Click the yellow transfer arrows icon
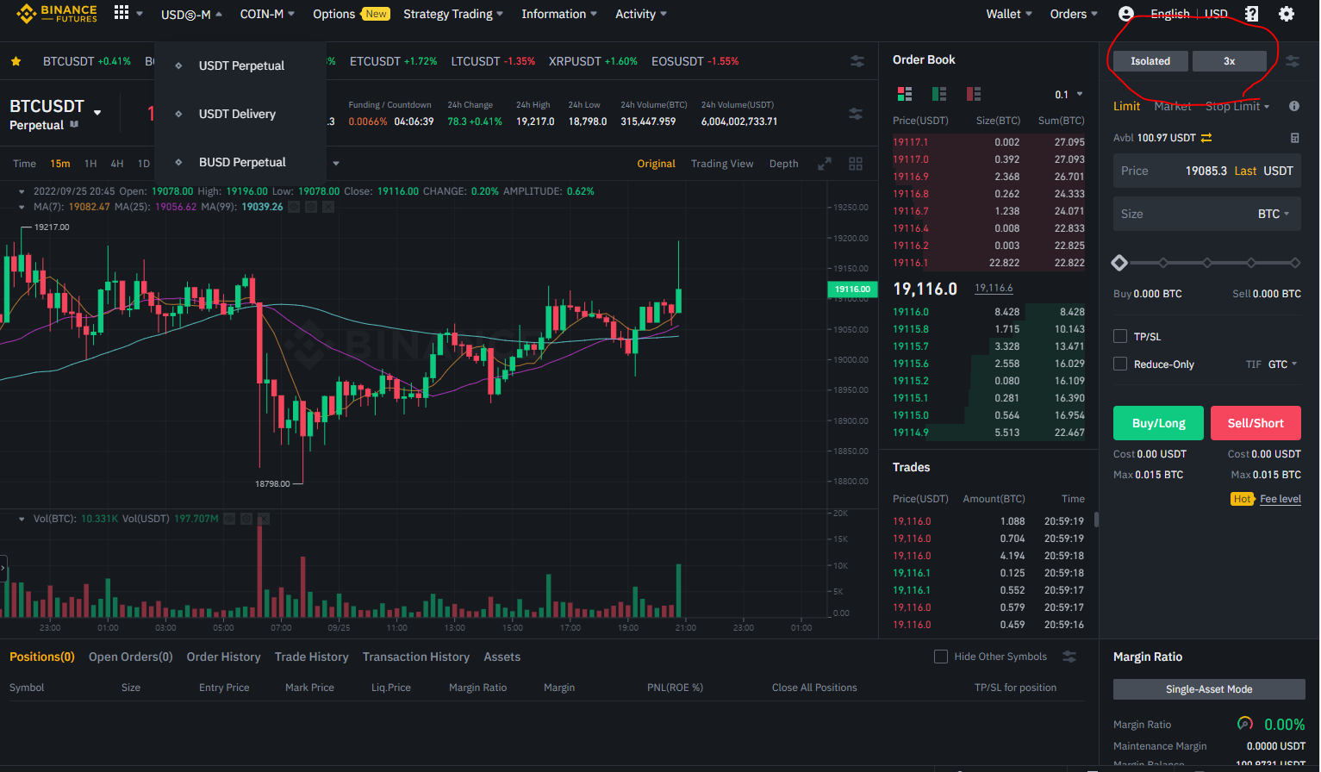 tap(1206, 138)
